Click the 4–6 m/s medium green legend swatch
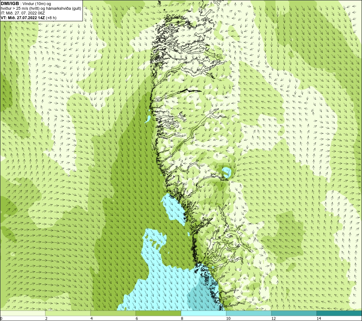 [113, 313]
